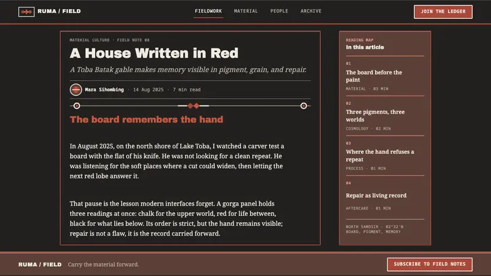The image size is (491, 276).
Task: Click the 'Material Culture · Field Note 08' label
Action: [x=110, y=40]
